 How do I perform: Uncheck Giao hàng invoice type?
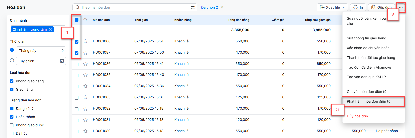[12, 89]
